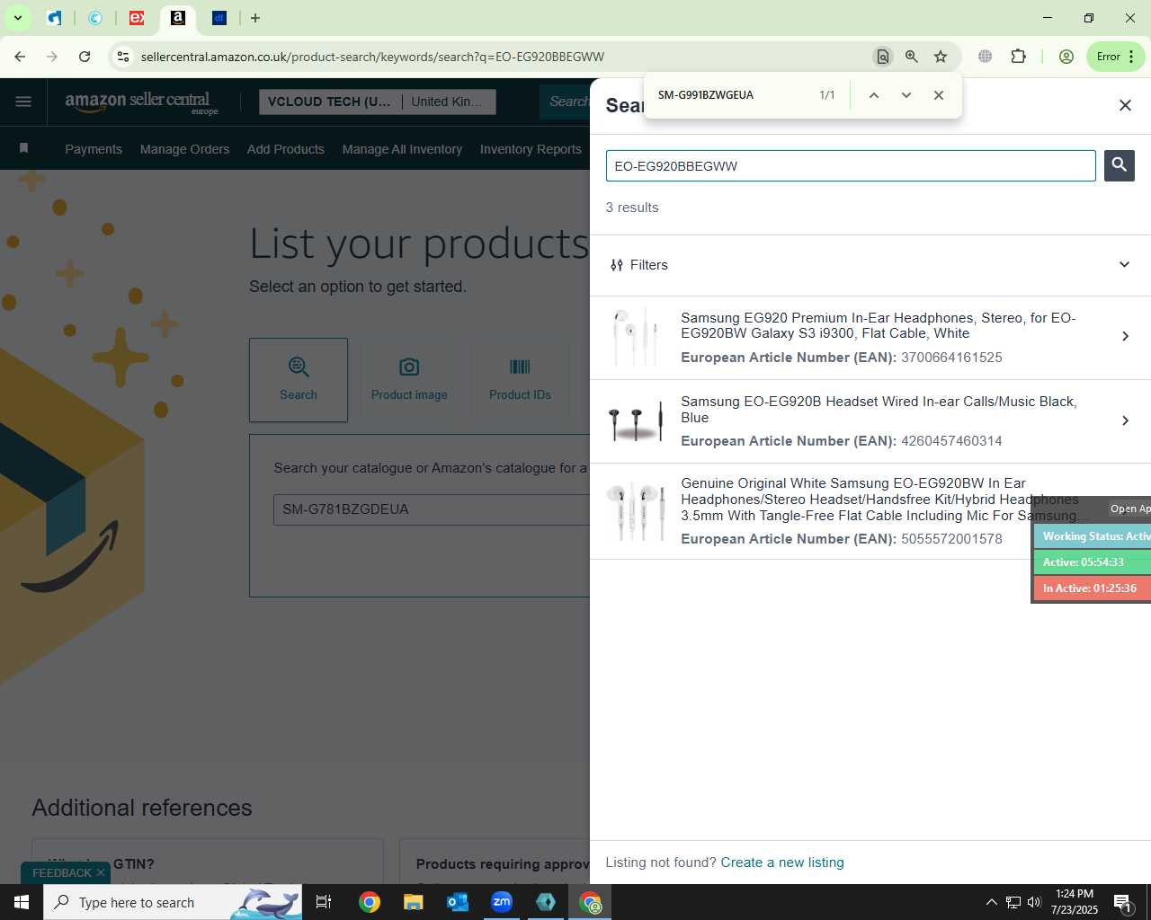Click the Windows search box
This screenshot has height=920, width=1151.
173,902
